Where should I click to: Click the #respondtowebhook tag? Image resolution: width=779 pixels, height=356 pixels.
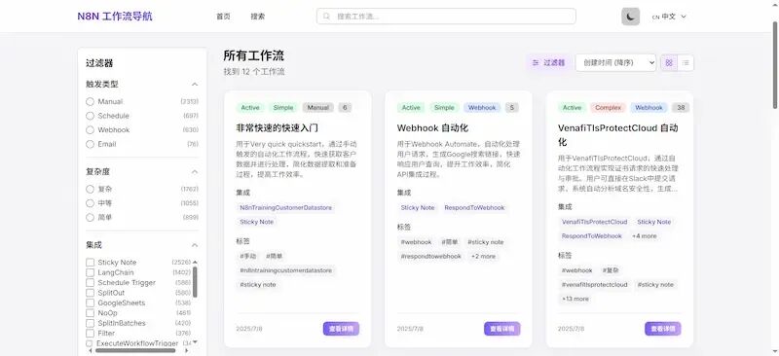point(431,256)
